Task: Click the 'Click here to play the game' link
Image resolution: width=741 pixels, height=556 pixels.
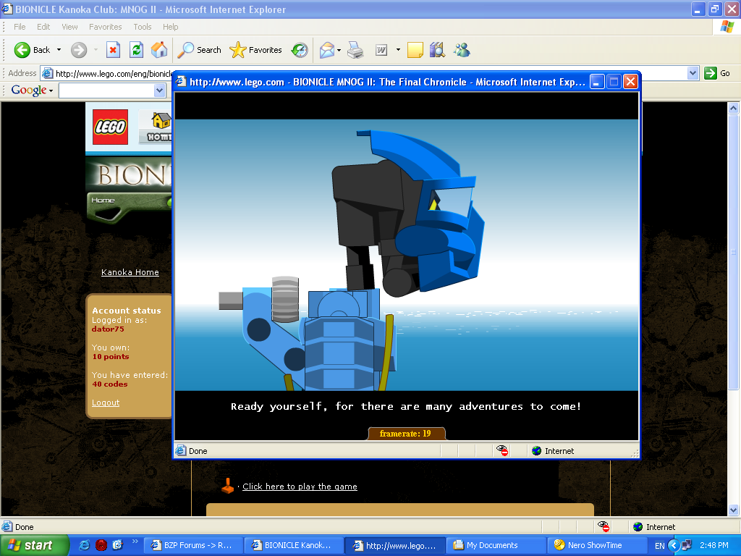Action: click(300, 486)
